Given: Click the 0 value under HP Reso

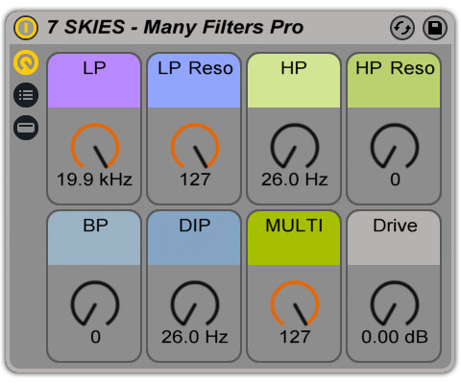Looking at the screenshot, I should (395, 180).
